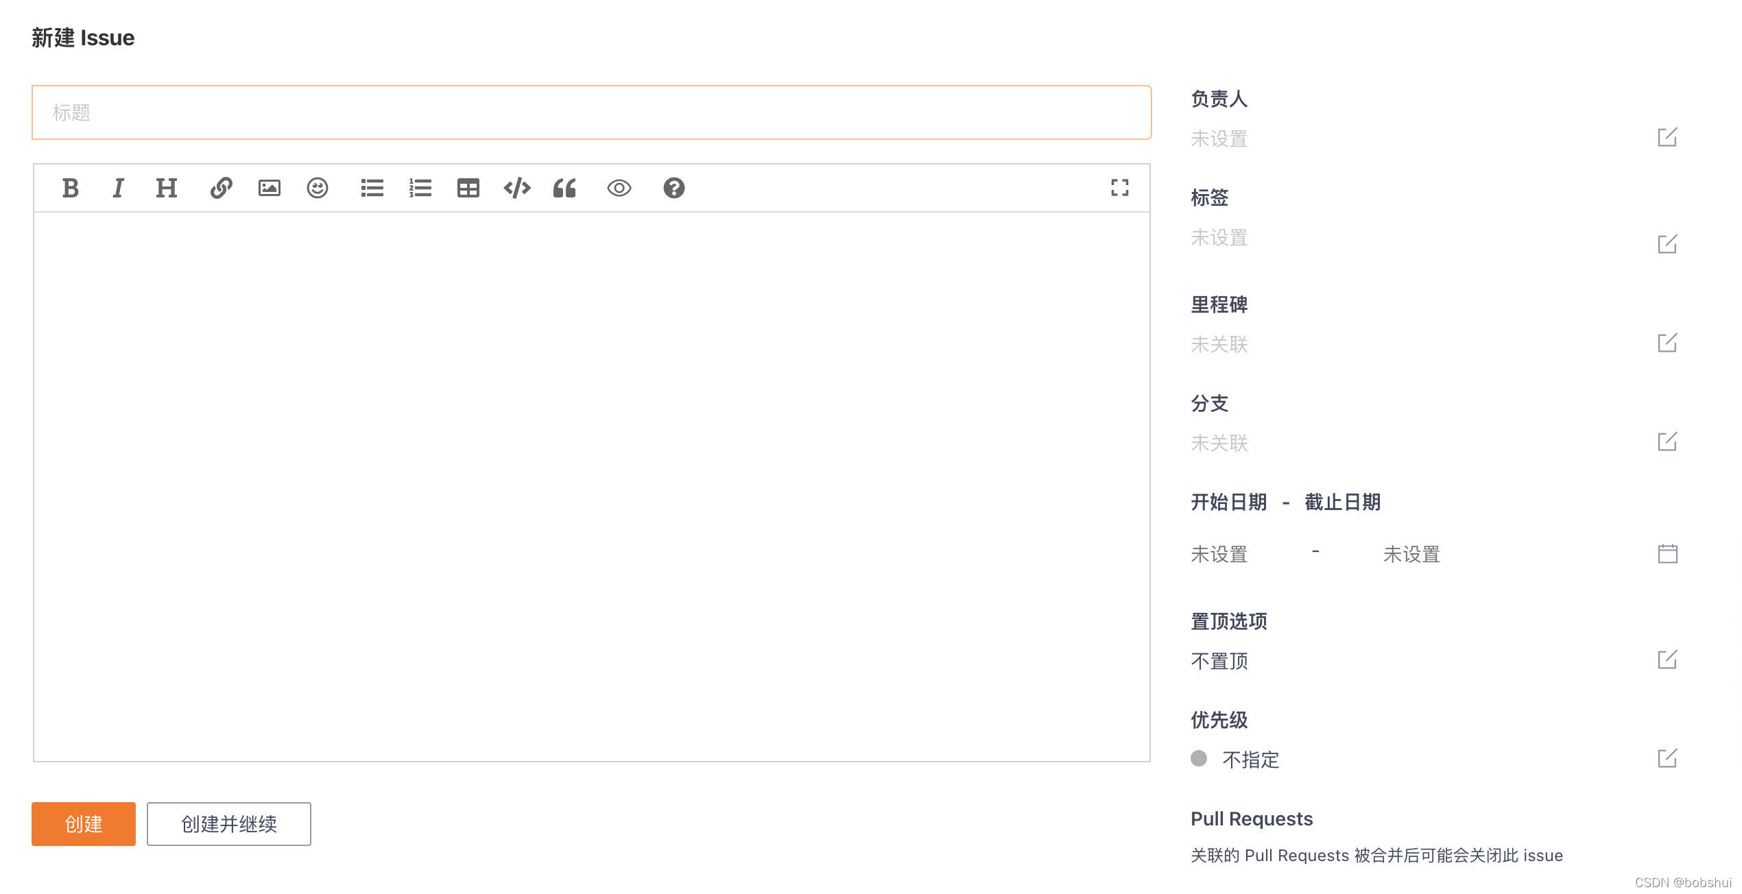
Task: Insert an ordered numbered list
Action: (420, 188)
